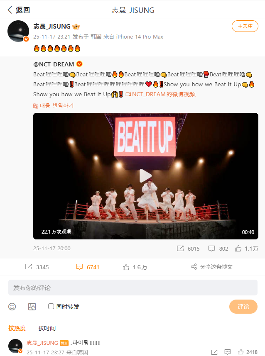Play the BEAT IT UP video

coord(145,176)
